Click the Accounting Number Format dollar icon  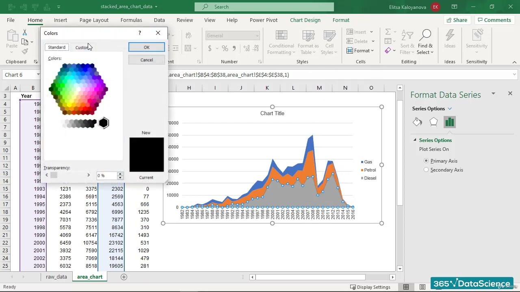pos(210,48)
